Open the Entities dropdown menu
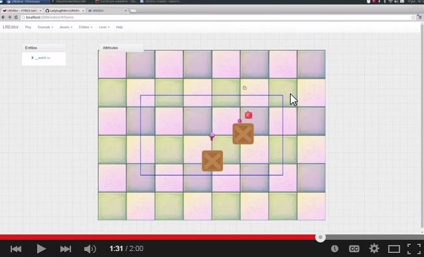The image size is (424, 257). 86,27
